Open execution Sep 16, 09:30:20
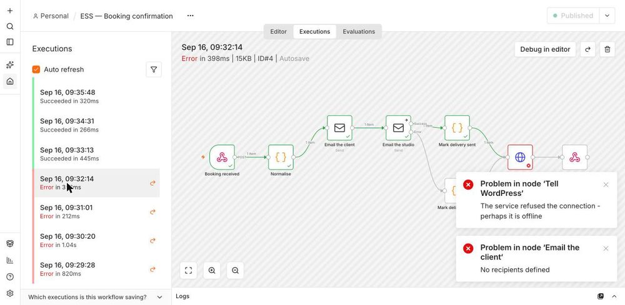The height and width of the screenshot is (305, 625). [x=97, y=240]
